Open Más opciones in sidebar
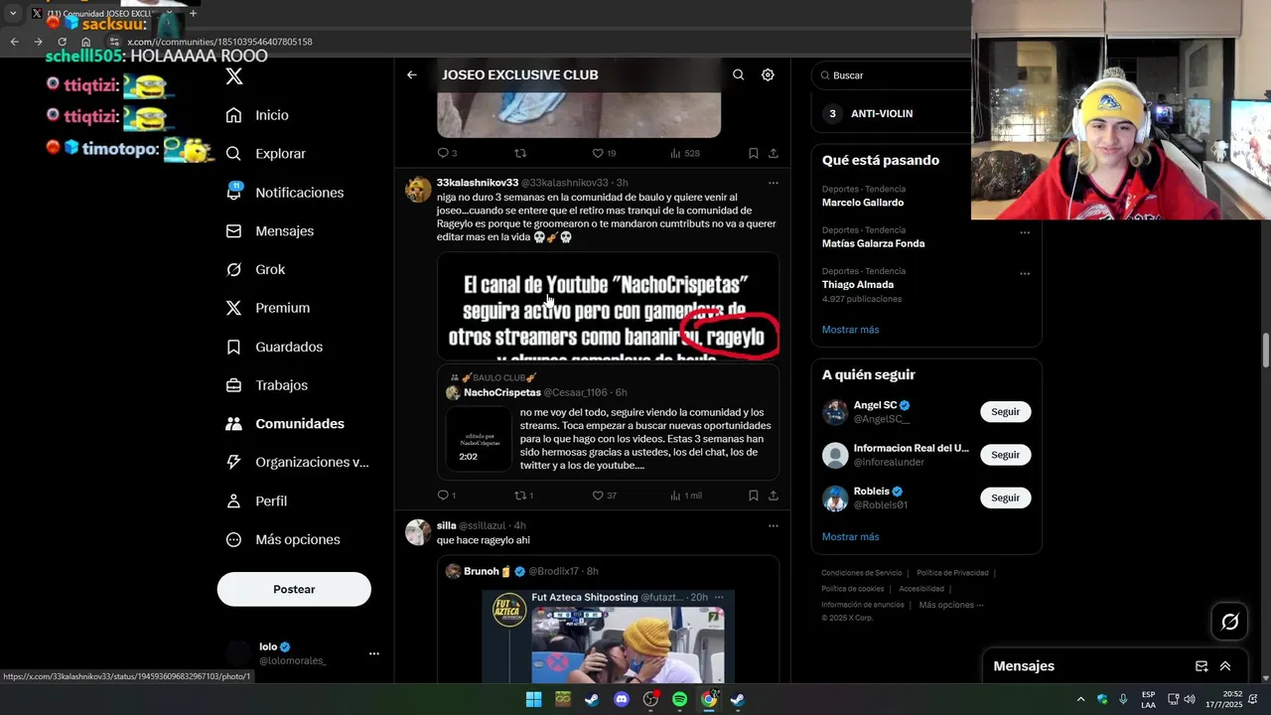This screenshot has width=1271, height=715. [x=283, y=539]
